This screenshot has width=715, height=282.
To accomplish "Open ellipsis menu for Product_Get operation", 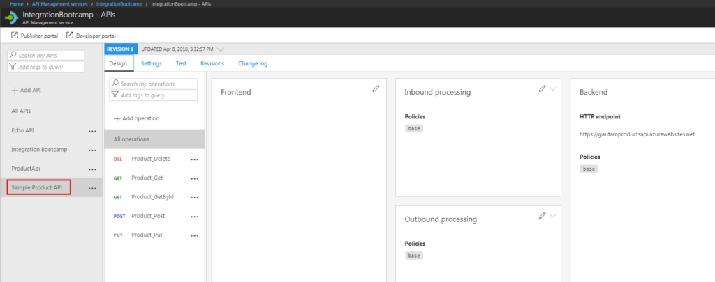I will point(195,179).
